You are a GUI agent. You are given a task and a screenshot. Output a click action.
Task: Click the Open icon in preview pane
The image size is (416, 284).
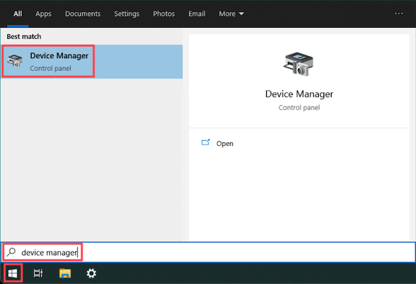click(x=205, y=143)
